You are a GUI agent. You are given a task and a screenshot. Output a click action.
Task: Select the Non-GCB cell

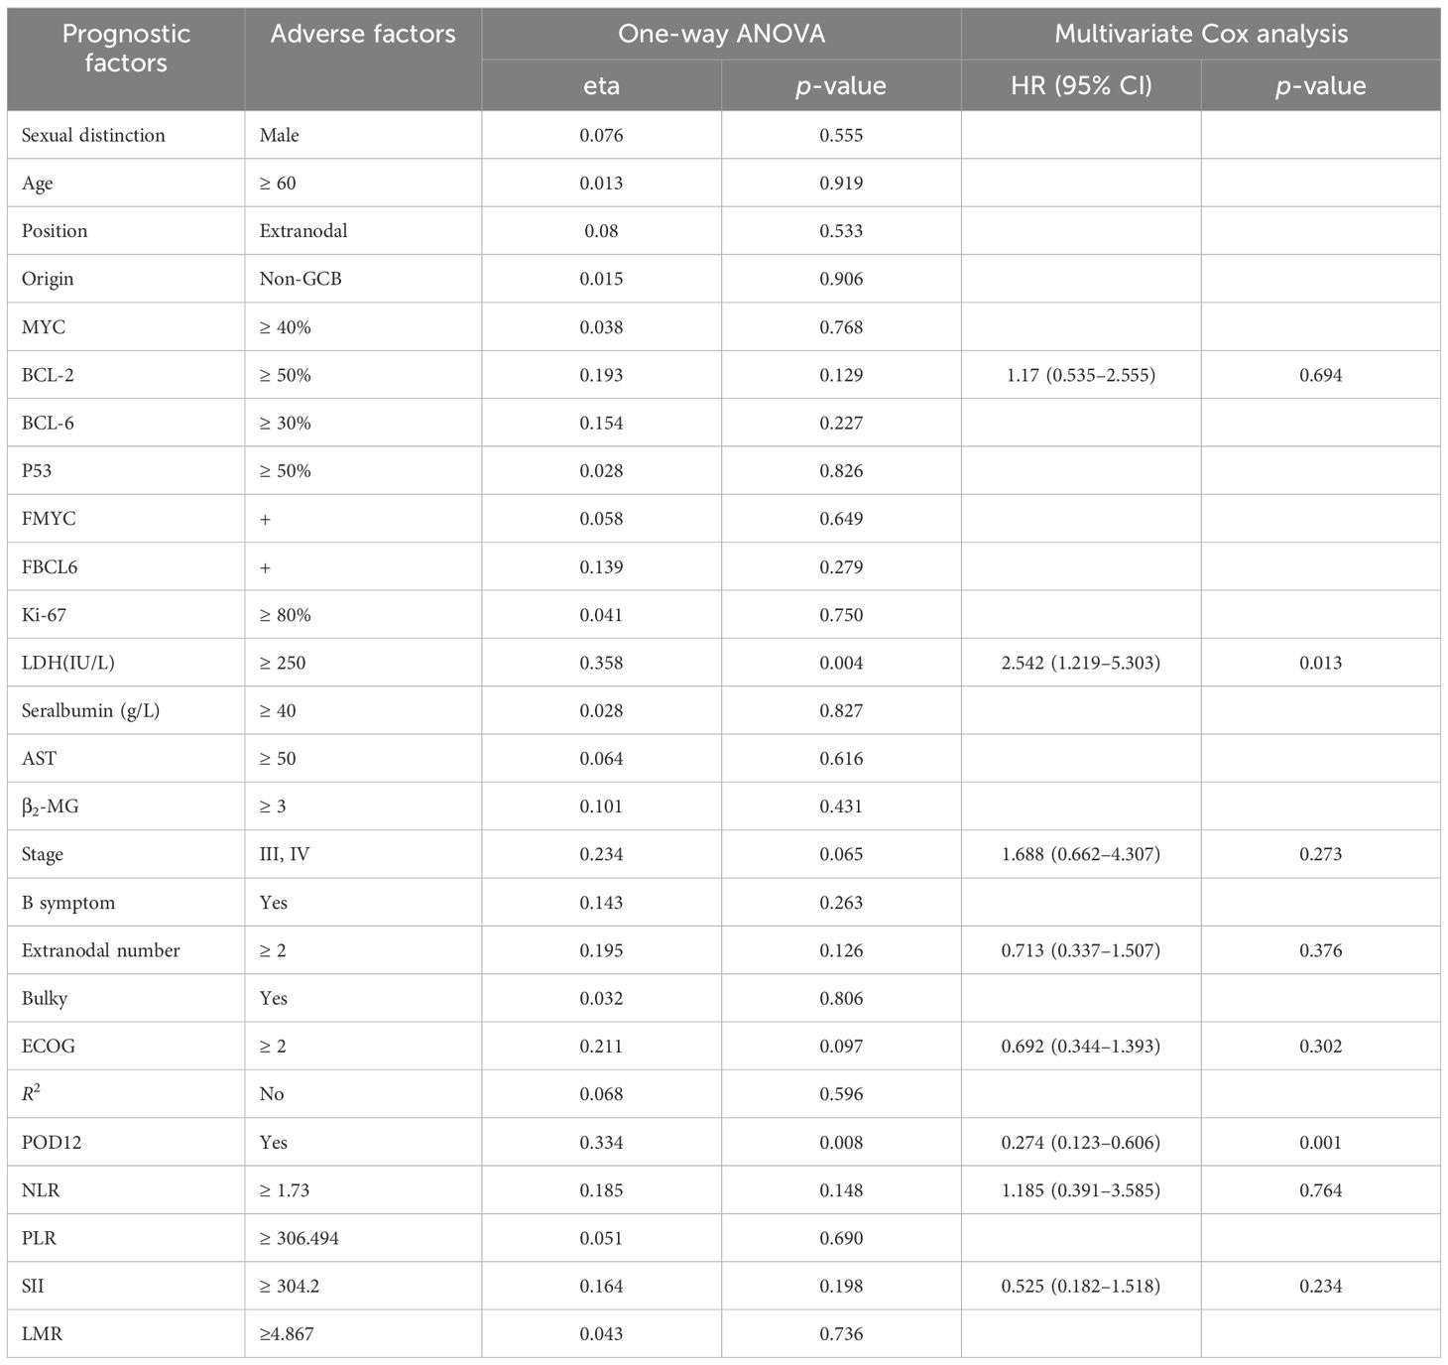tap(301, 279)
